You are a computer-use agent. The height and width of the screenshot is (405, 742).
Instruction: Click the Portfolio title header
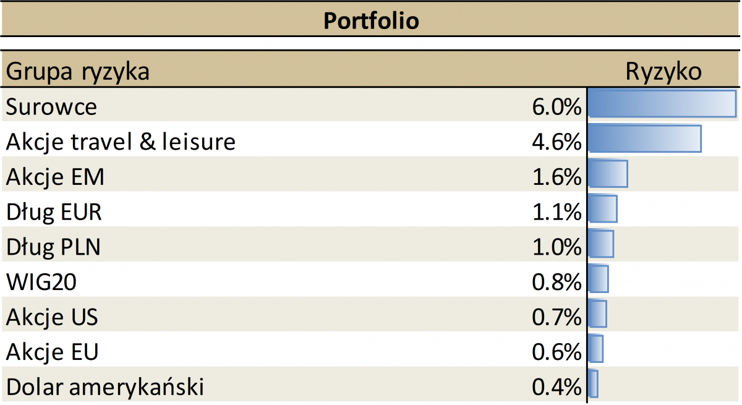coord(371,21)
